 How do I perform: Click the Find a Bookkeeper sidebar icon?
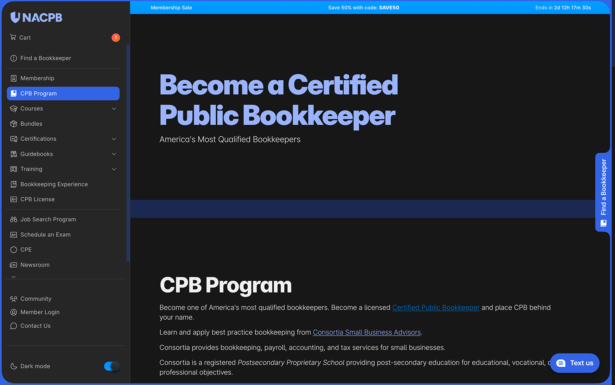[x=13, y=58]
